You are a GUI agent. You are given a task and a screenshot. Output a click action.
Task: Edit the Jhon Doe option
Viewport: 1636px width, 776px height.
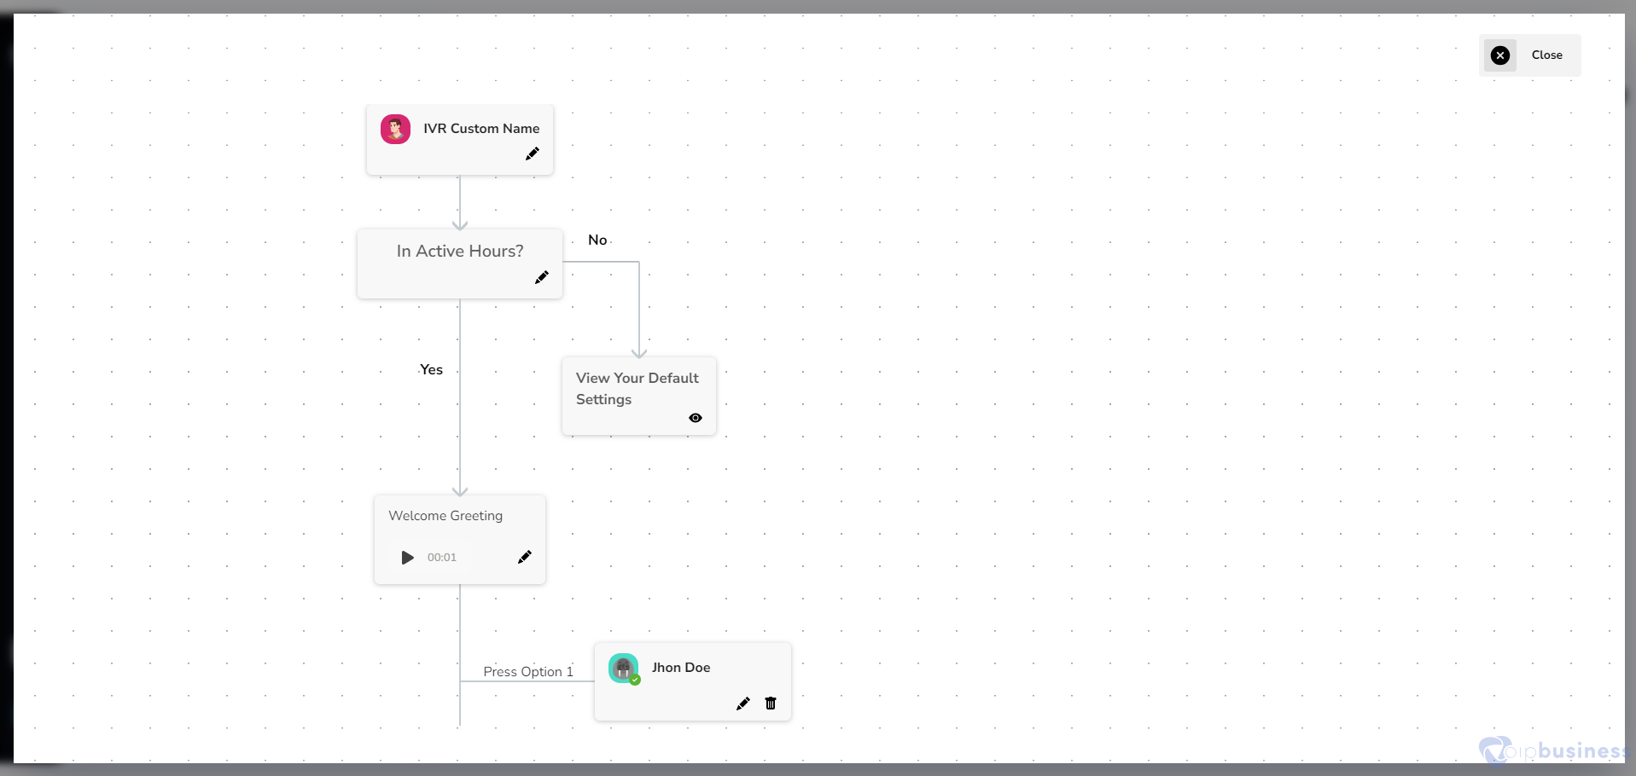tap(743, 704)
